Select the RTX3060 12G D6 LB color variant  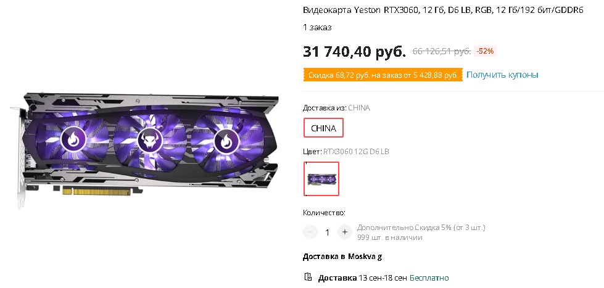[321, 179]
